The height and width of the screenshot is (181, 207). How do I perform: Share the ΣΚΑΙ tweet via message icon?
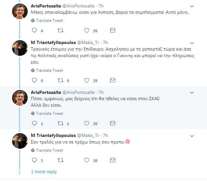pyautogui.click(x=112, y=124)
